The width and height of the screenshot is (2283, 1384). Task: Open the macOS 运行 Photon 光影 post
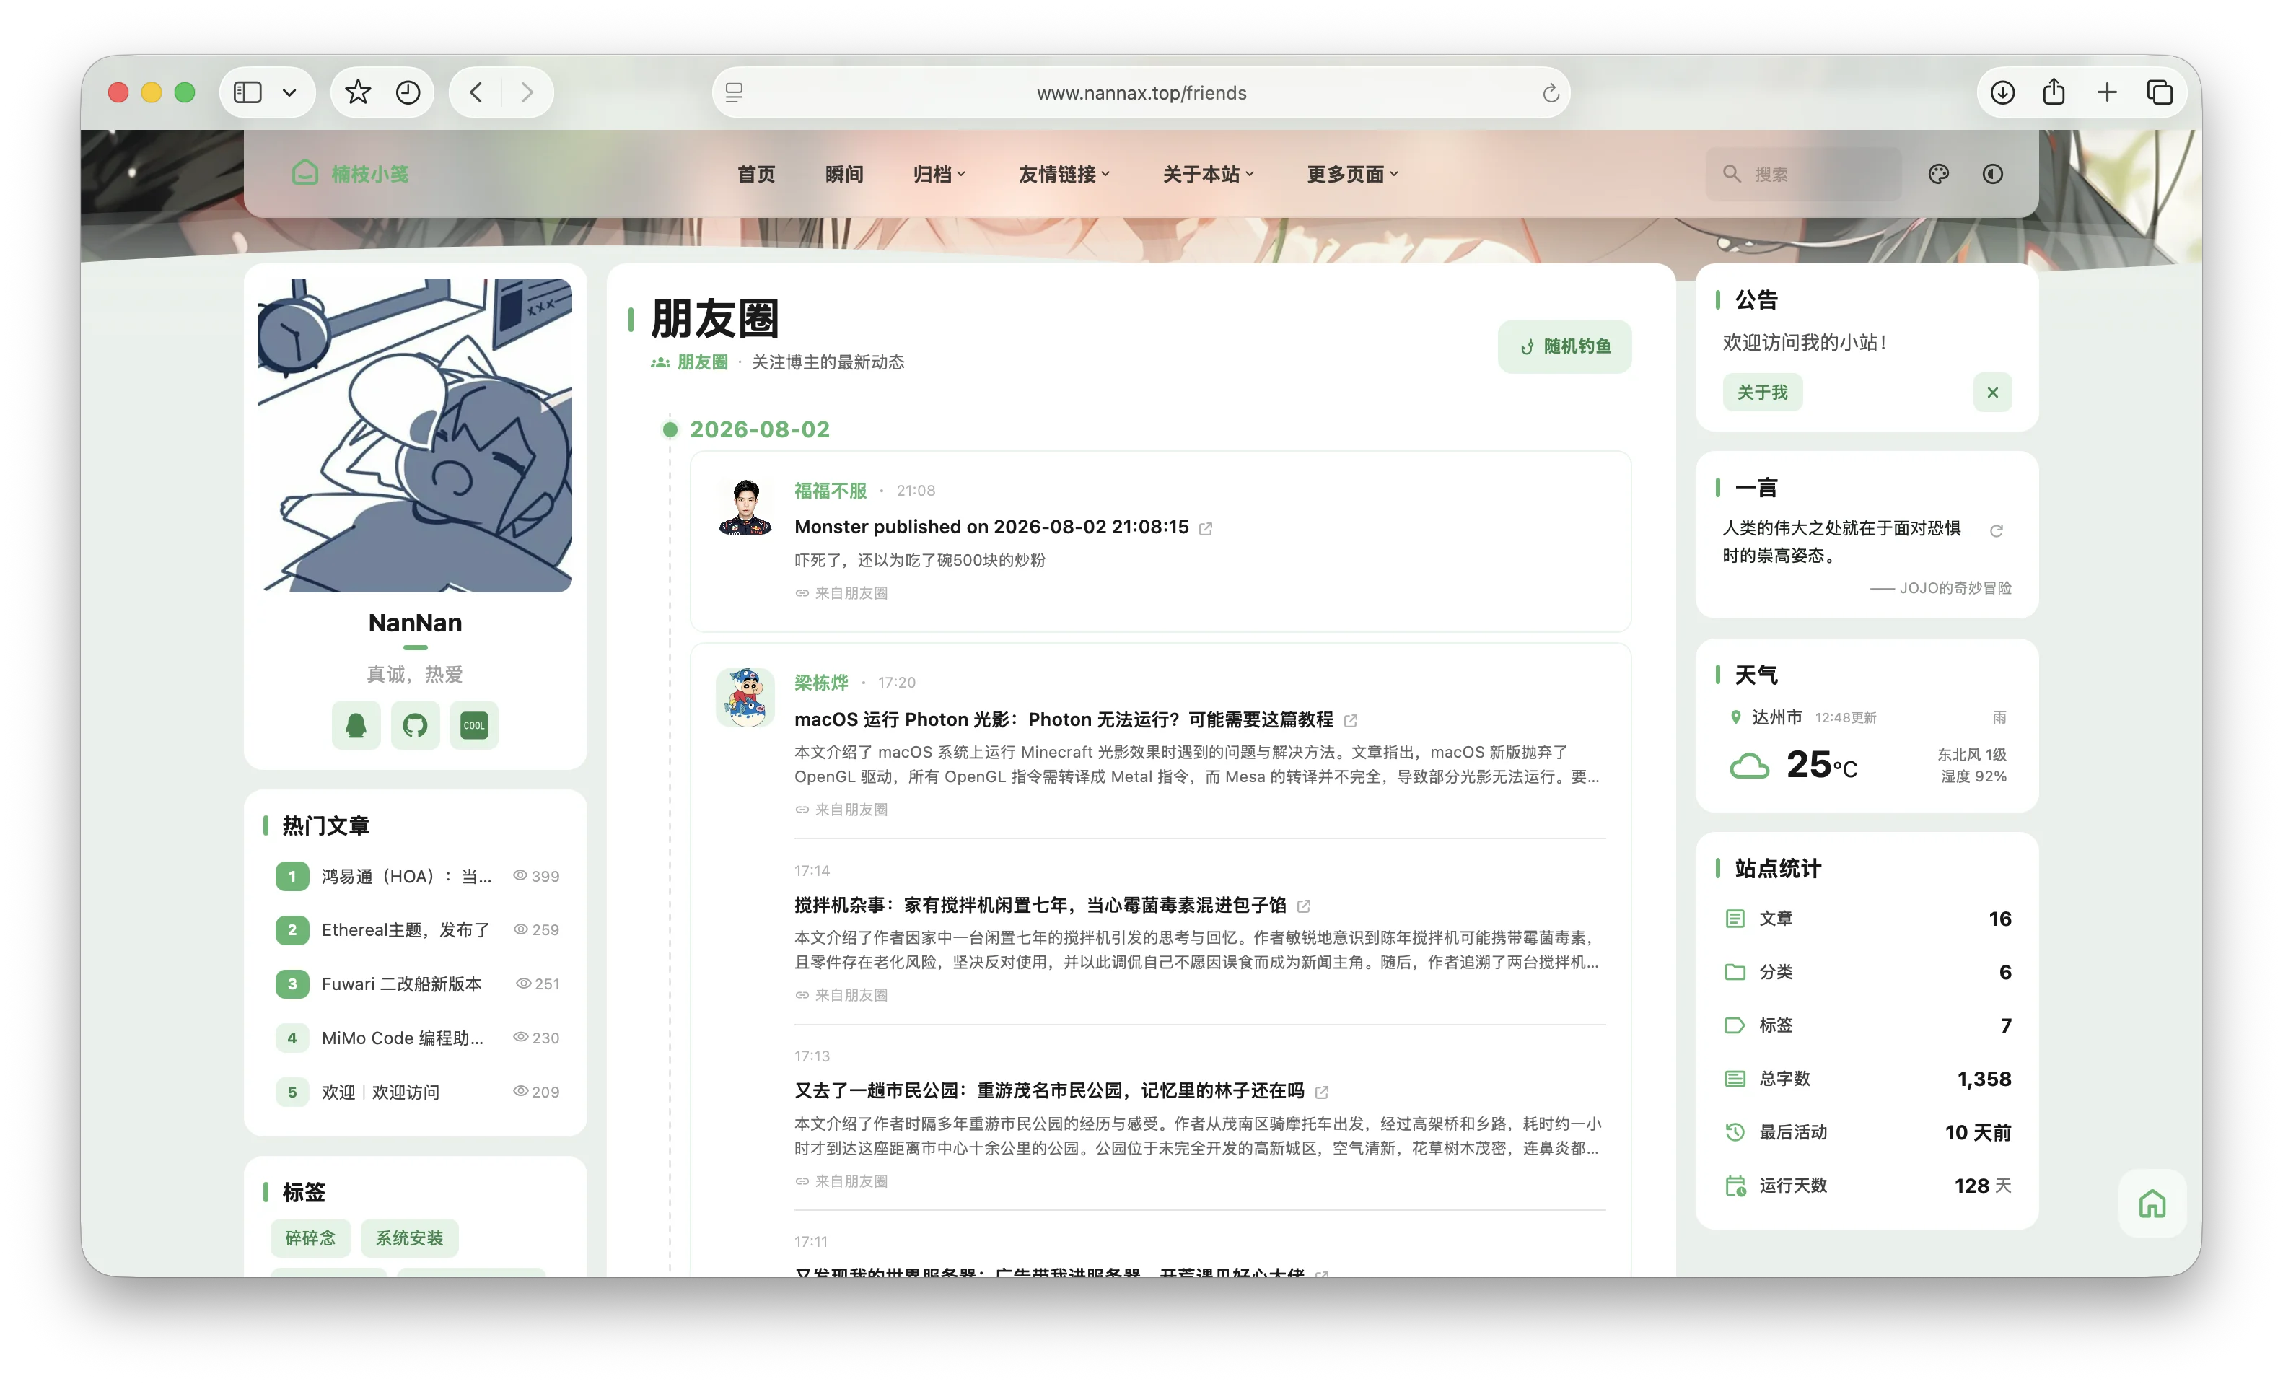pos(1064,720)
